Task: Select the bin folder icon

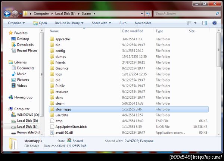Action: tap(52, 45)
